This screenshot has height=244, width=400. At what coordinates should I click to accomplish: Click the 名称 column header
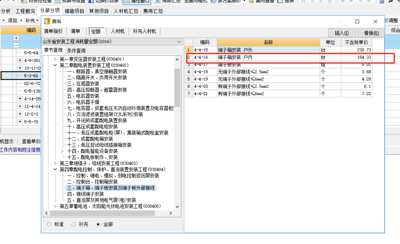point(268,42)
